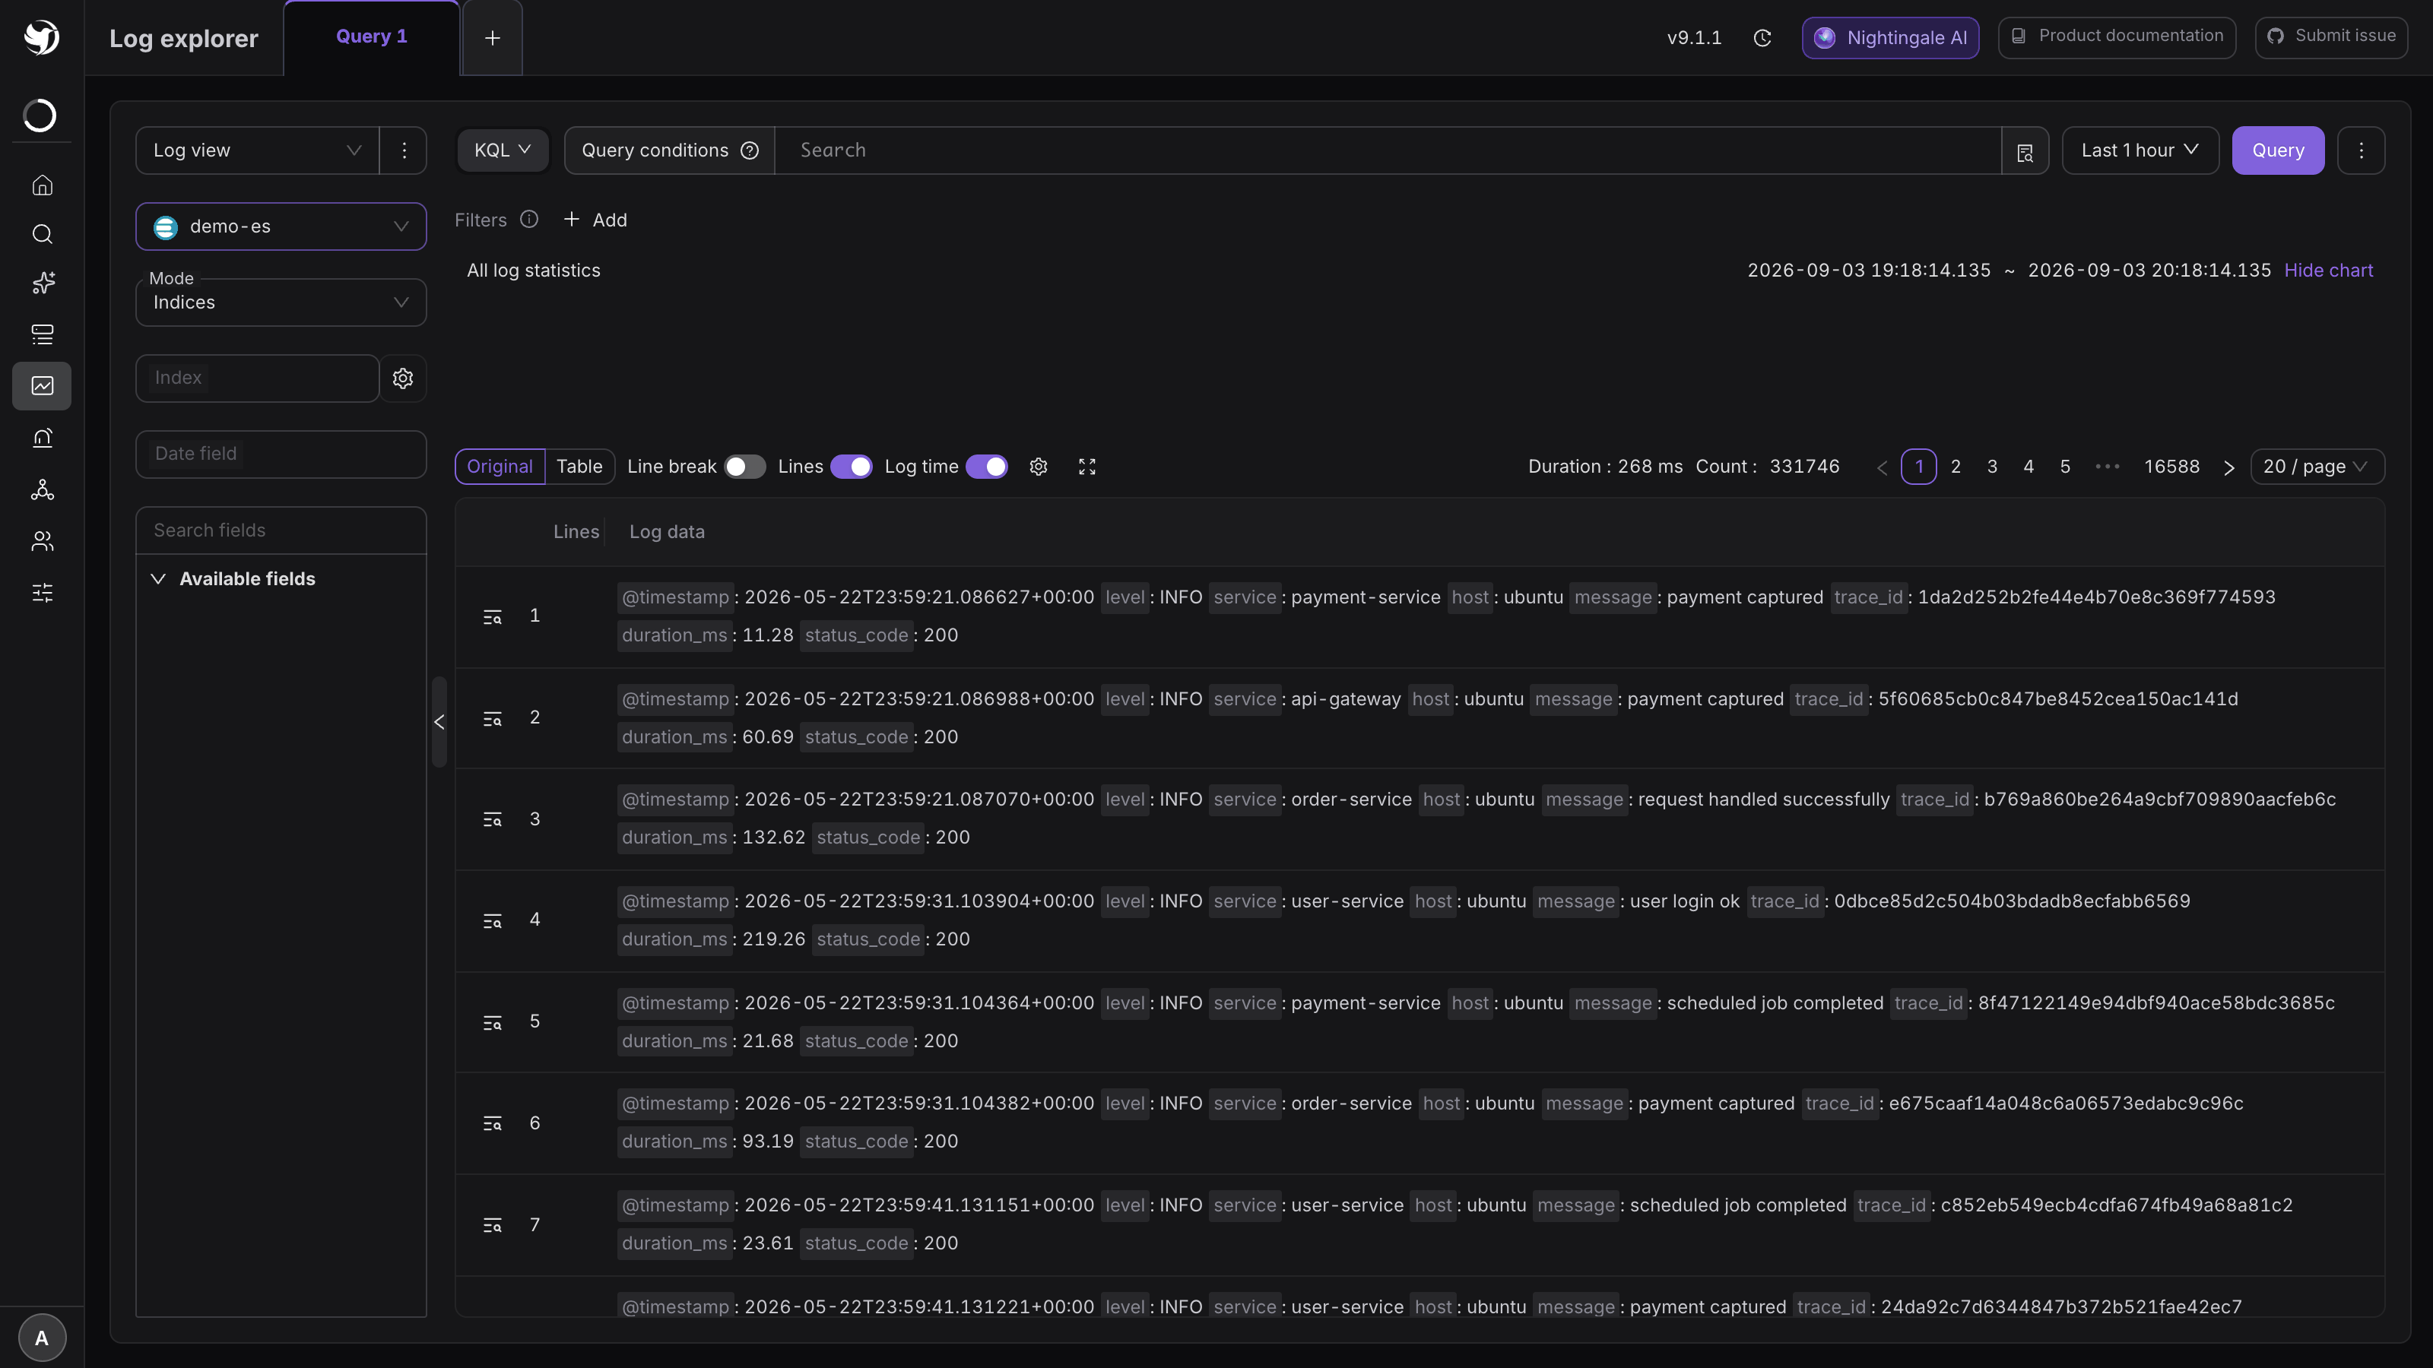Open the sparkle AI sidebar icon
This screenshot has height=1368, width=2433.
pos(43,283)
